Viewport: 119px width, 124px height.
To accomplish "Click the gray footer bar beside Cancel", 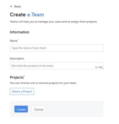I will pos(75,109).
